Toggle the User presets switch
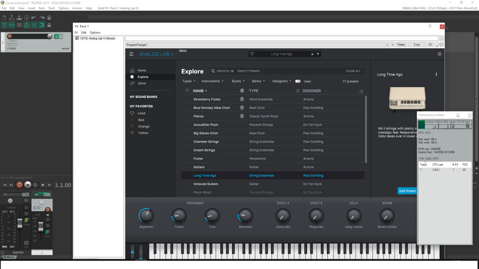Image resolution: width=479 pixels, height=269 pixels. (298, 82)
